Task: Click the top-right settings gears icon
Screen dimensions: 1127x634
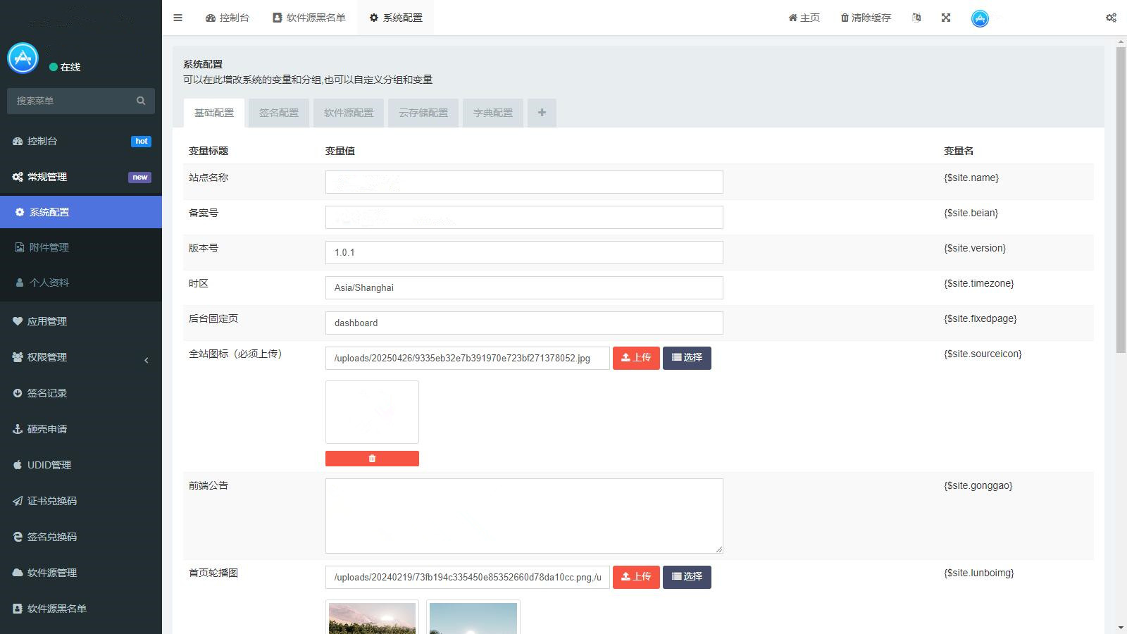Action: pos(1111,18)
